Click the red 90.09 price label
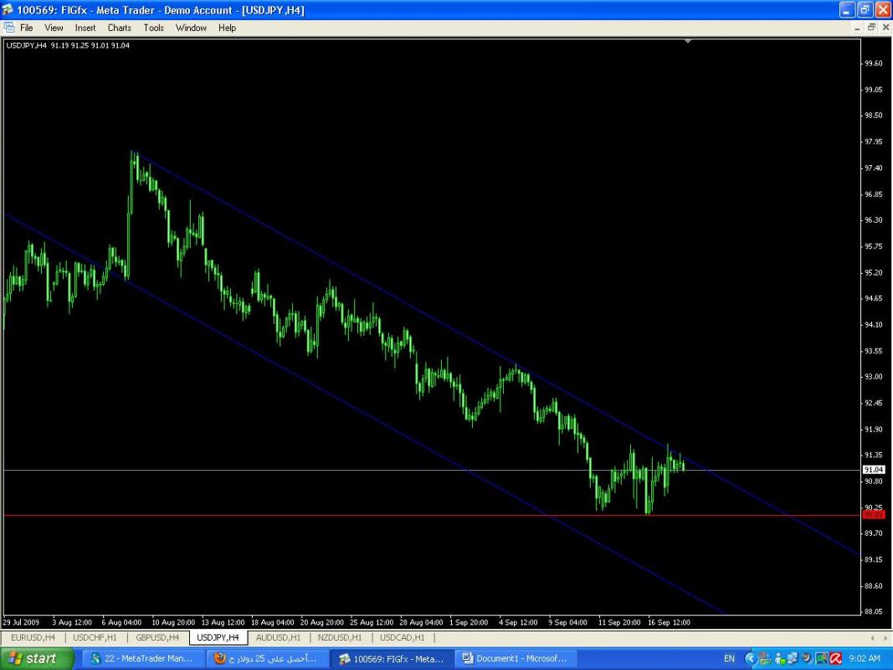Image resolution: width=893 pixels, height=670 pixels. click(873, 515)
